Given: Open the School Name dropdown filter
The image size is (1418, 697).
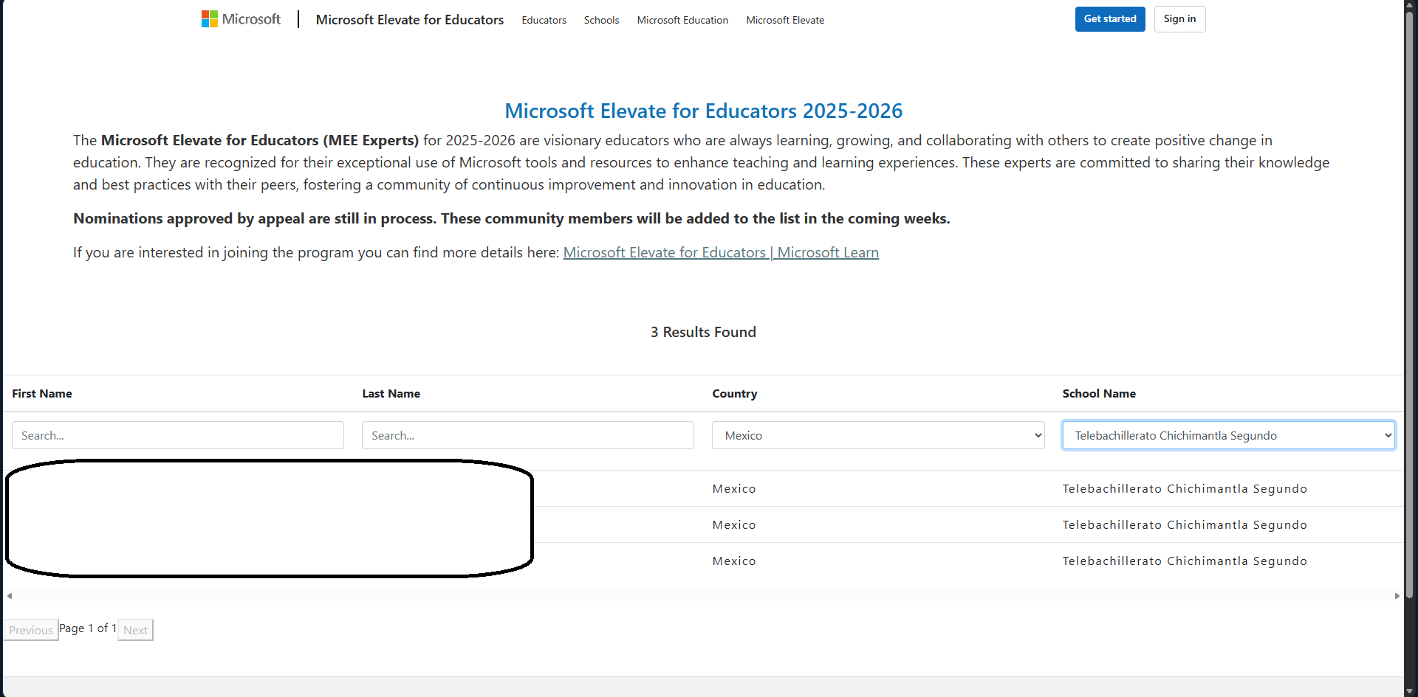Looking at the screenshot, I should 1228,435.
